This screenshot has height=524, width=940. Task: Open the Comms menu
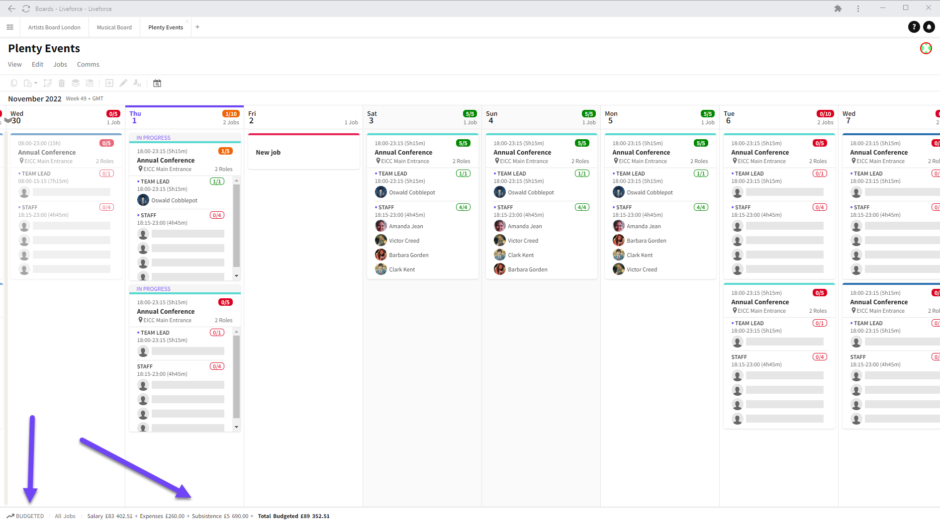(x=88, y=65)
